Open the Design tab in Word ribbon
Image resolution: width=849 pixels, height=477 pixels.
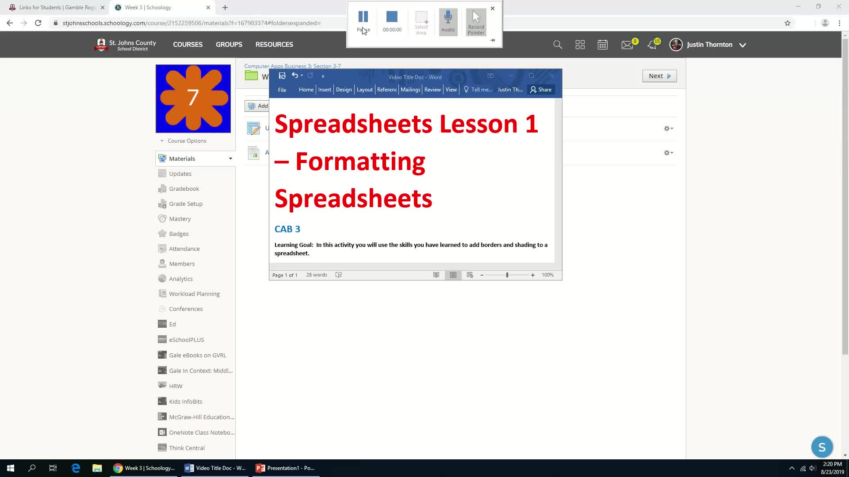[344, 89]
